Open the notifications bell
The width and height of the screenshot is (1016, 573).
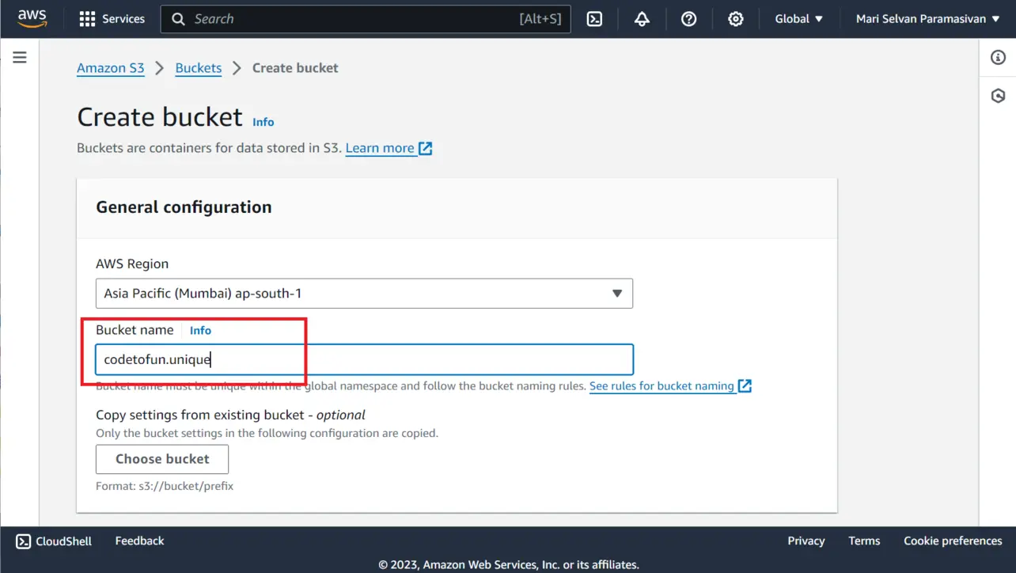point(642,19)
